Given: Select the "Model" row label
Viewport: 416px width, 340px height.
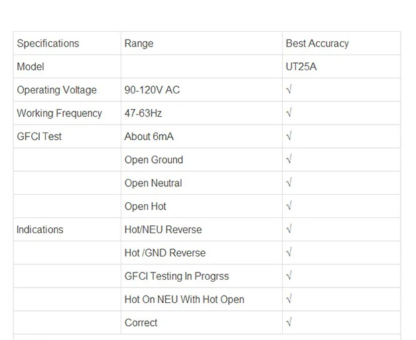Looking at the screenshot, I should pyautogui.click(x=31, y=67).
